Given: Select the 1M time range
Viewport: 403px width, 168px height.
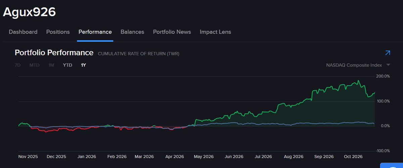Looking at the screenshot, I should tap(51, 65).
